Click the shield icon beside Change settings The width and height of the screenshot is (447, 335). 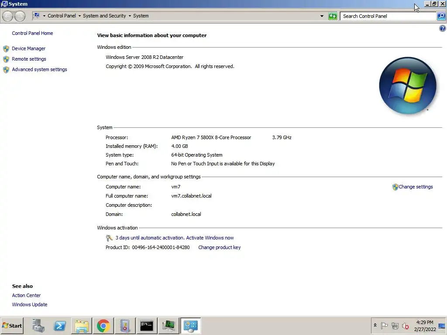(395, 187)
